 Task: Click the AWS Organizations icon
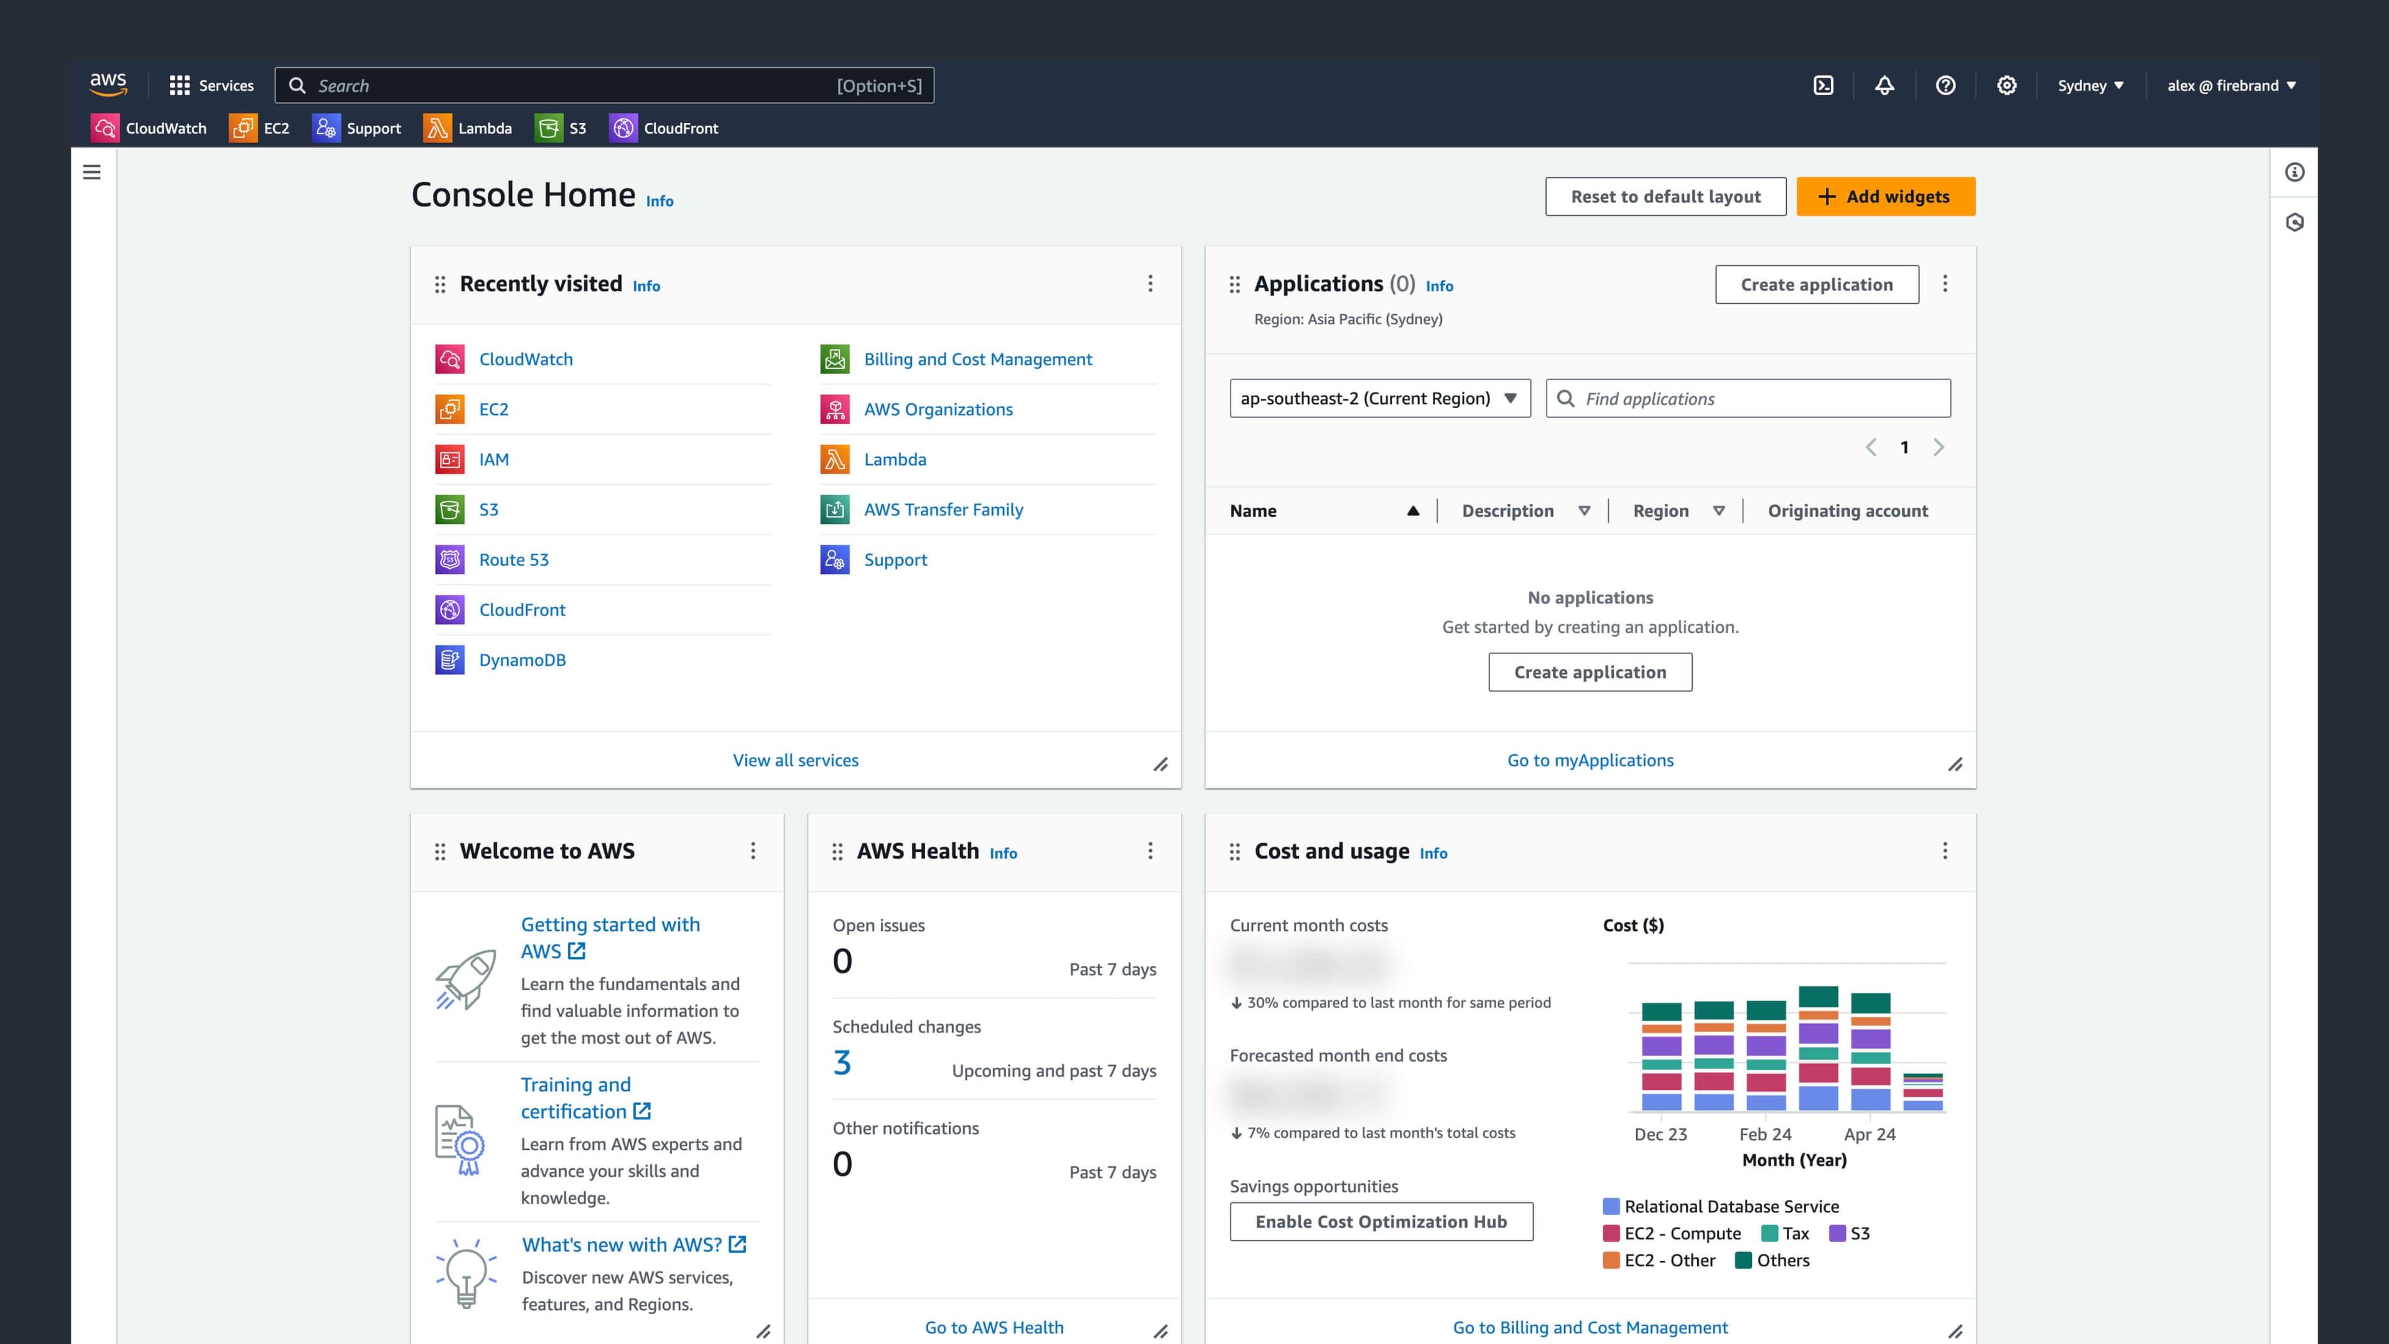(x=835, y=409)
